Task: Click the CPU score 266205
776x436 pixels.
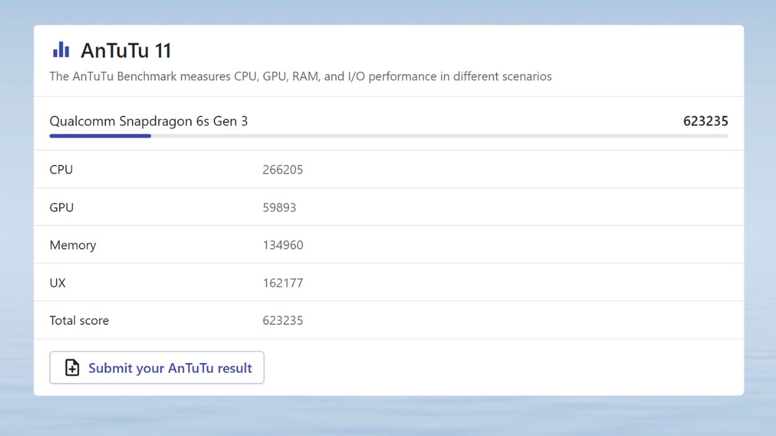Action: [x=283, y=170]
